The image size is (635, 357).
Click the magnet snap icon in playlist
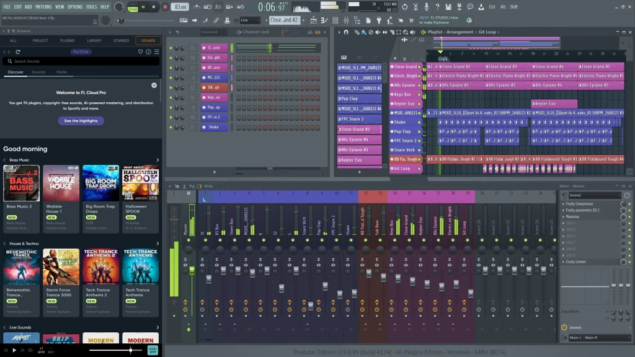347,32
